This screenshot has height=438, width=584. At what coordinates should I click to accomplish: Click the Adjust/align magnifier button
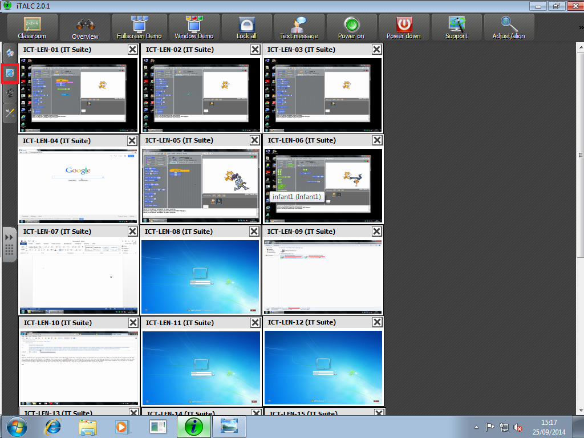coord(509,27)
